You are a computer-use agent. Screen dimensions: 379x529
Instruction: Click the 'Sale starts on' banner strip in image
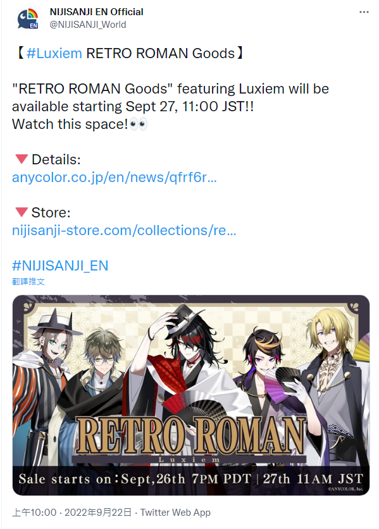pos(191,479)
